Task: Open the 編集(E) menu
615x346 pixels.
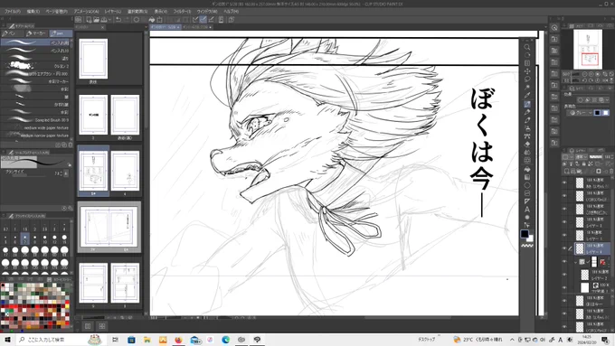Action: (33, 12)
